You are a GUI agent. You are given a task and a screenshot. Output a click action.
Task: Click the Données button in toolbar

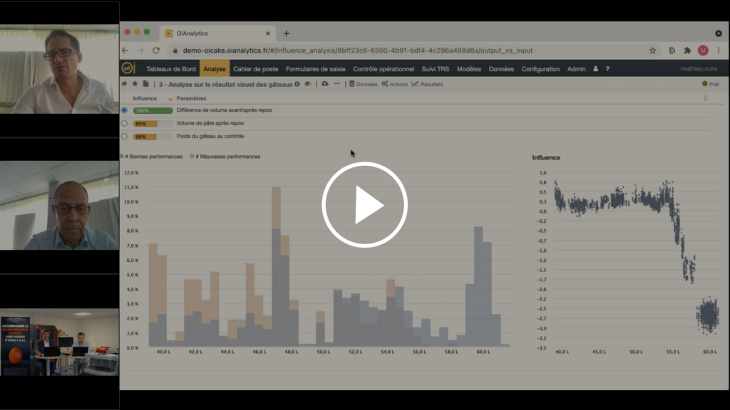pos(363,84)
